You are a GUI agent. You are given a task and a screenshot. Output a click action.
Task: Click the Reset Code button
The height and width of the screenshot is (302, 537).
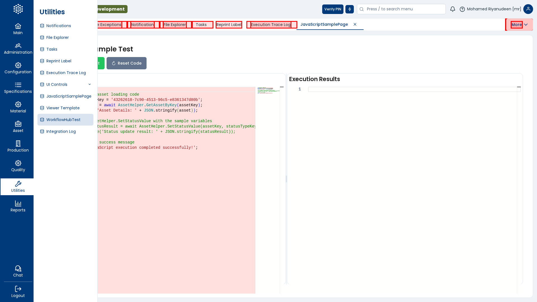(x=126, y=63)
